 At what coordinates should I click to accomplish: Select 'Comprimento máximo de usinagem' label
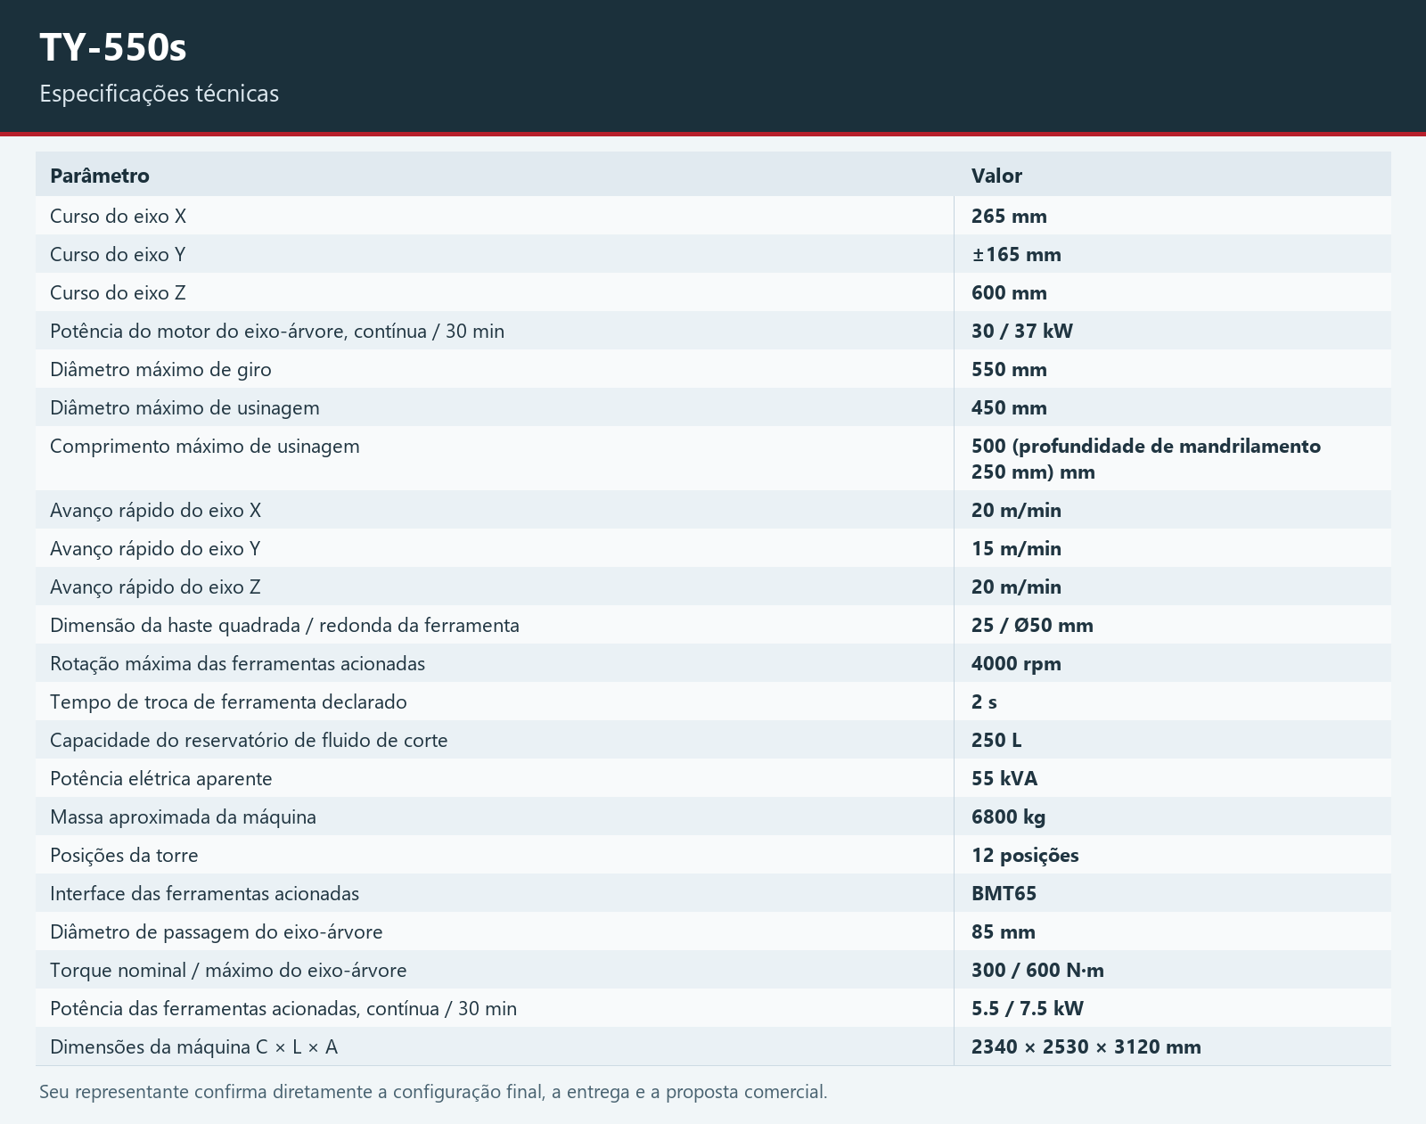coord(205,446)
